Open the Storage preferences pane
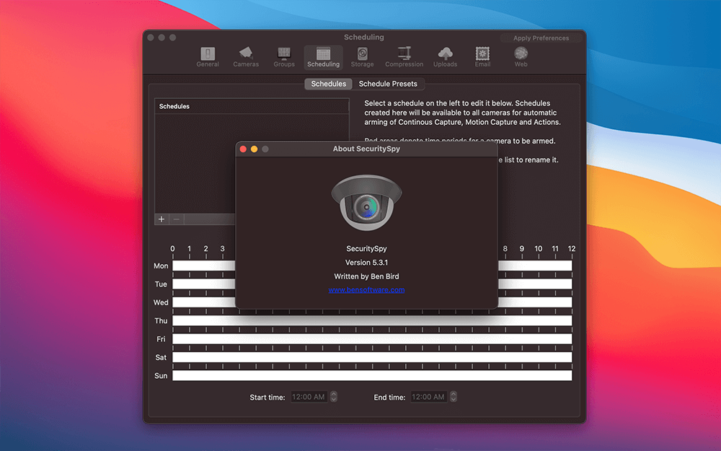Screen dimensions: 721x451 point(363,58)
